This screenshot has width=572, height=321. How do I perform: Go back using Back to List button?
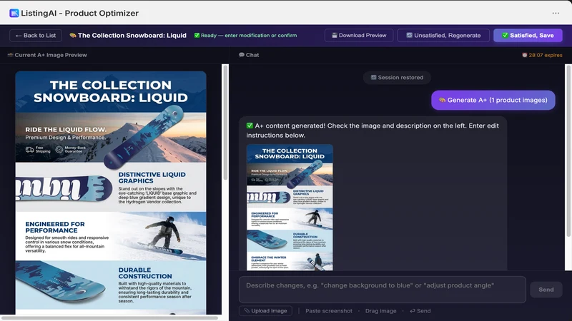36,35
